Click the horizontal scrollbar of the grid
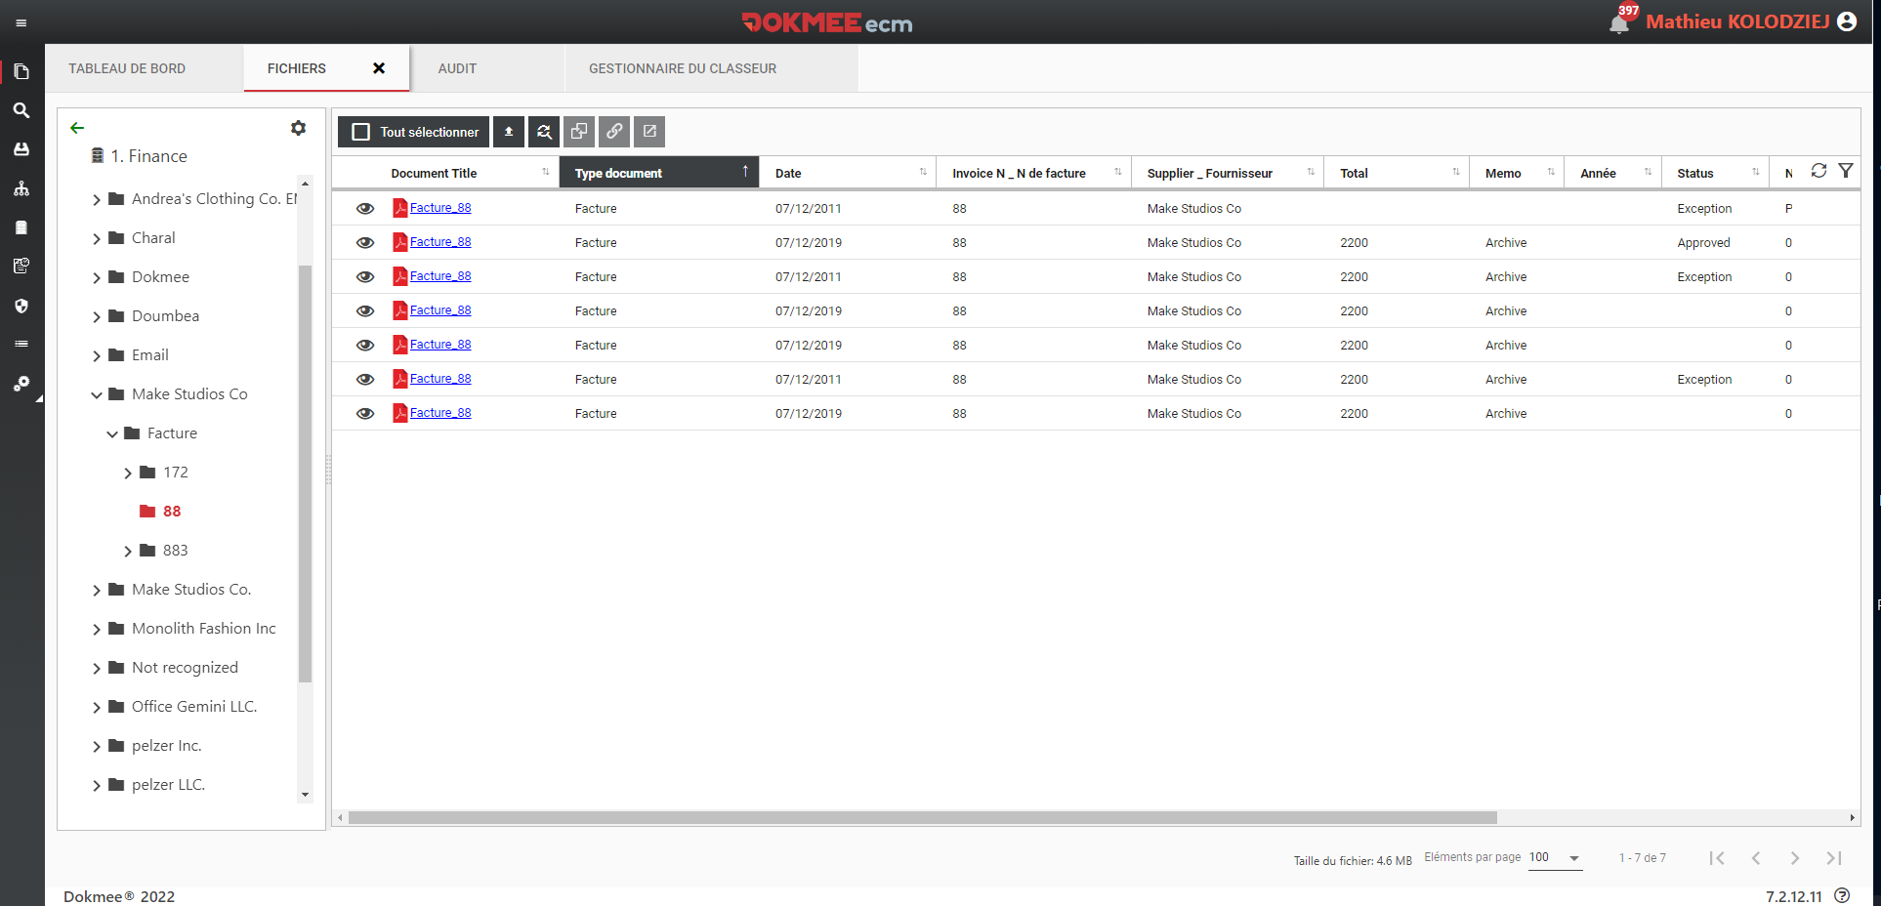Viewport: 1881px width, 906px height. point(922,817)
